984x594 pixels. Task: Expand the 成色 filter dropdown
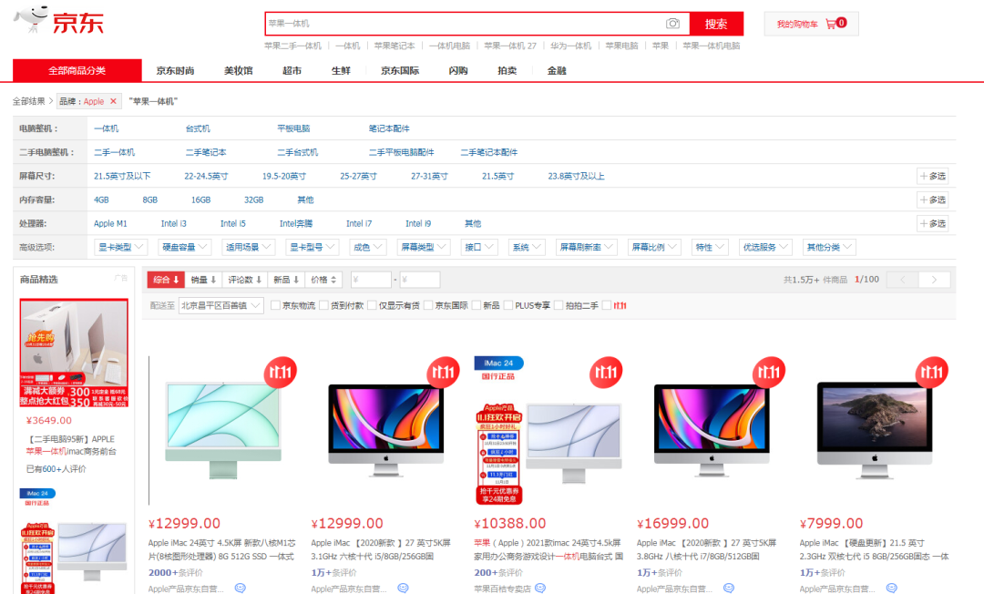[x=368, y=246]
